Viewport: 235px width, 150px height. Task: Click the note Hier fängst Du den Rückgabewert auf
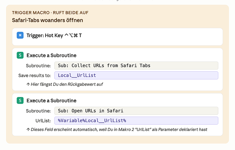click(x=67, y=84)
